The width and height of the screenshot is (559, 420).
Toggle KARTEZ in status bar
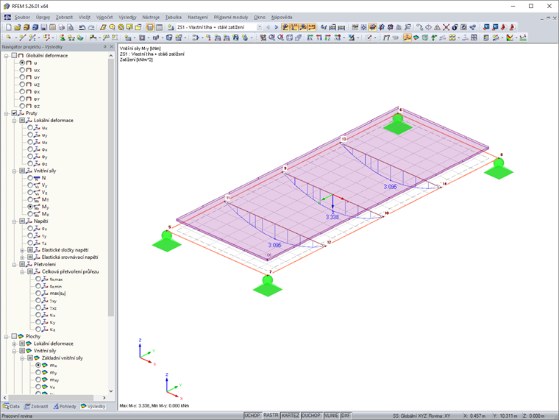(x=291, y=416)
